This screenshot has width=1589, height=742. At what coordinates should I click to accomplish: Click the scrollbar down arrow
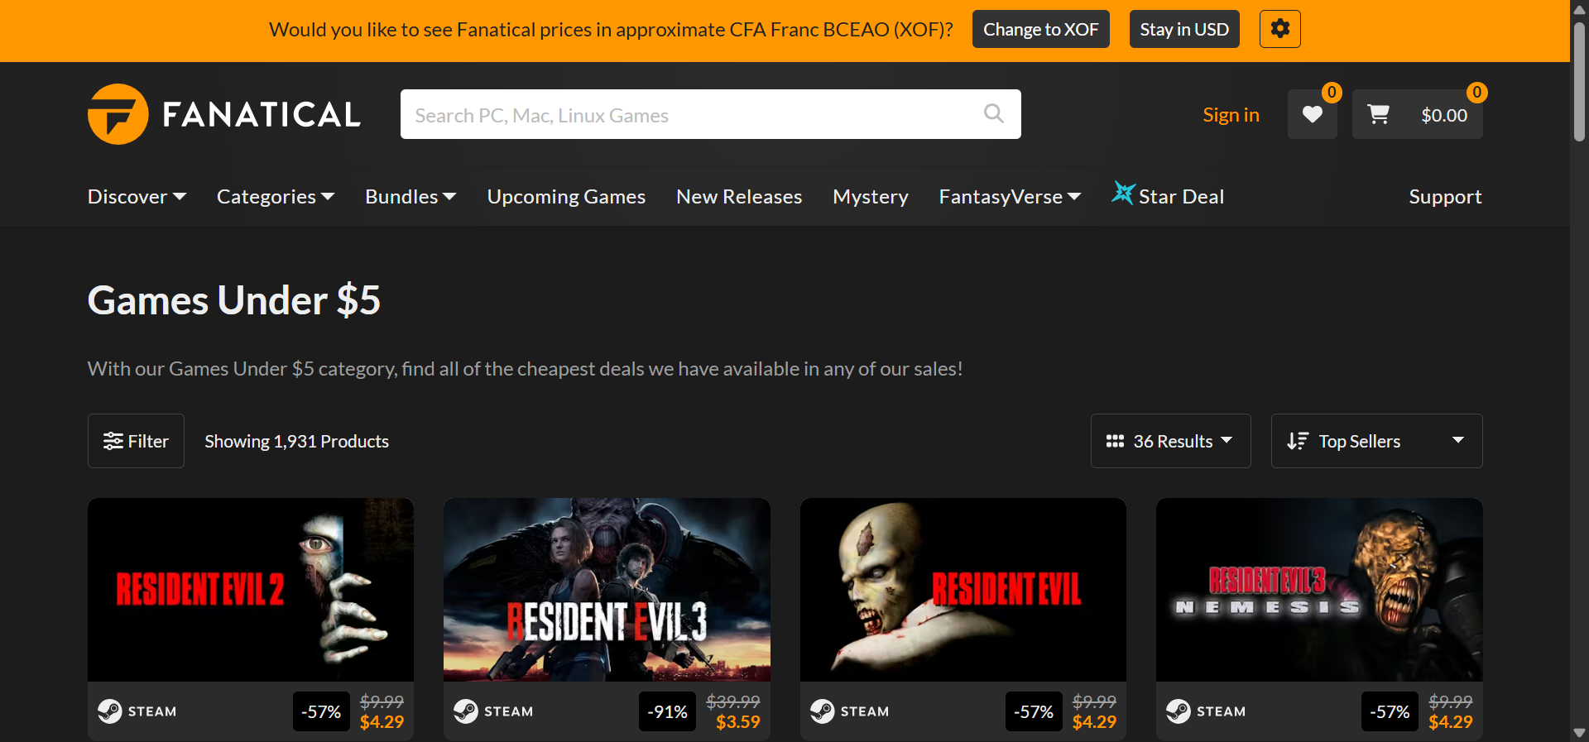(1579, 733)
